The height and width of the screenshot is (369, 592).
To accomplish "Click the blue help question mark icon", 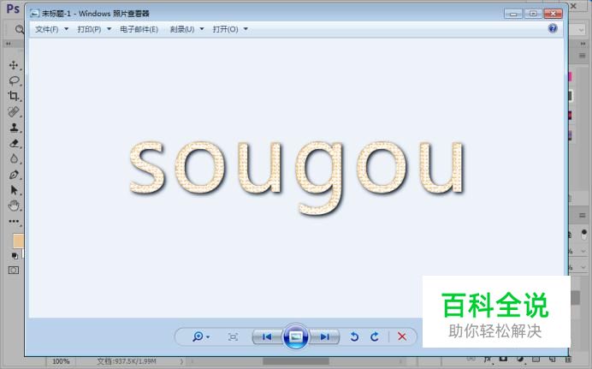I will (x=553, y=28).
